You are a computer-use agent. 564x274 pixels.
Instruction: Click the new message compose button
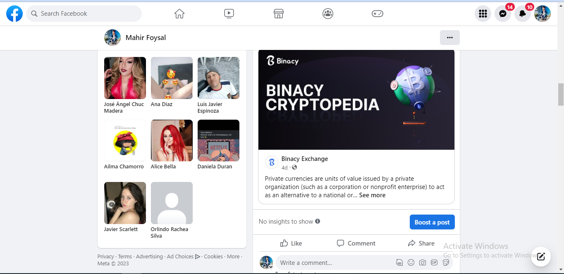(541, 257)
